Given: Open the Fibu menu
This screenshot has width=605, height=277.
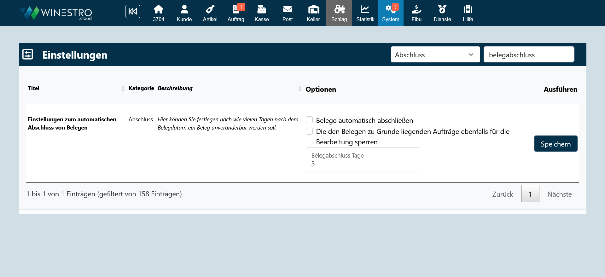Looking at the screenshot, I should point(416,13).
